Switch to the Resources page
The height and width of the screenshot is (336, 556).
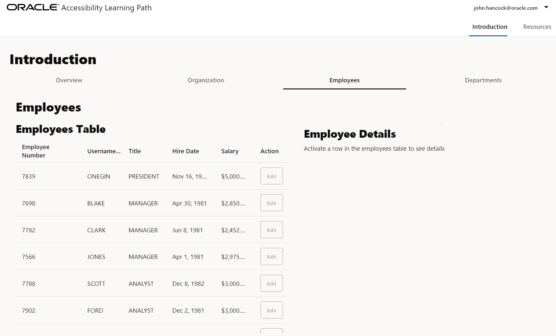coord(537,27)
